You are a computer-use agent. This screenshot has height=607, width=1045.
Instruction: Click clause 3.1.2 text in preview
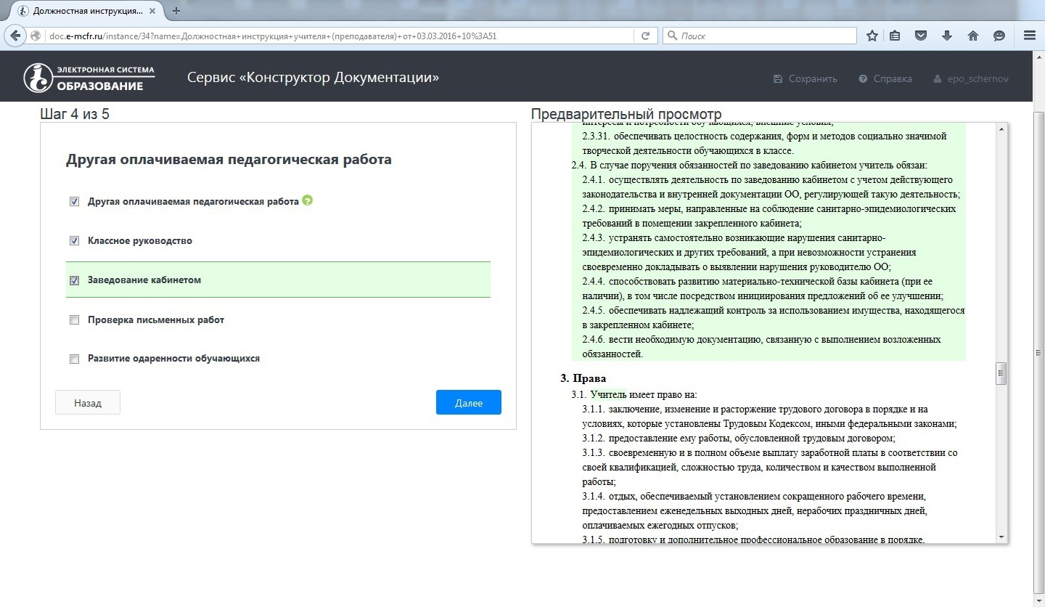point(739,438)
